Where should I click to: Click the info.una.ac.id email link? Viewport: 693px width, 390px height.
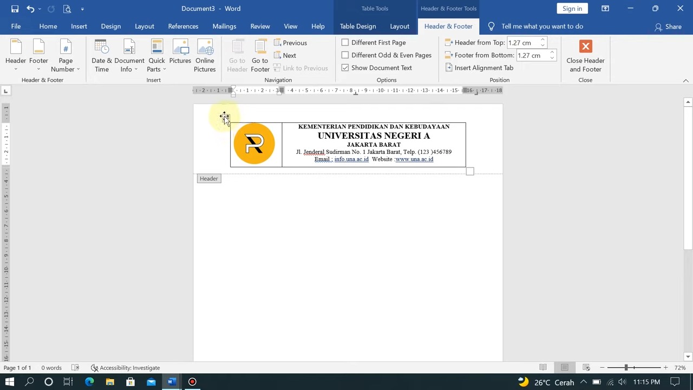point(351,159)
